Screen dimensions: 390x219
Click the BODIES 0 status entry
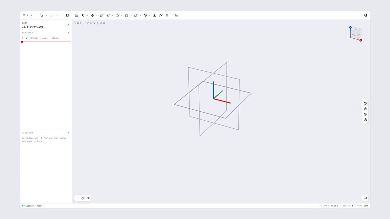click(x=348, y=206)
